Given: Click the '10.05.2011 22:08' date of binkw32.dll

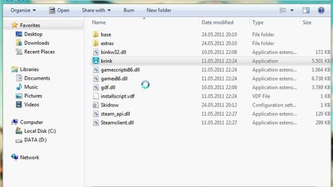Looking at the screenshot, I should pyautogui.click(x=219, y=52).
